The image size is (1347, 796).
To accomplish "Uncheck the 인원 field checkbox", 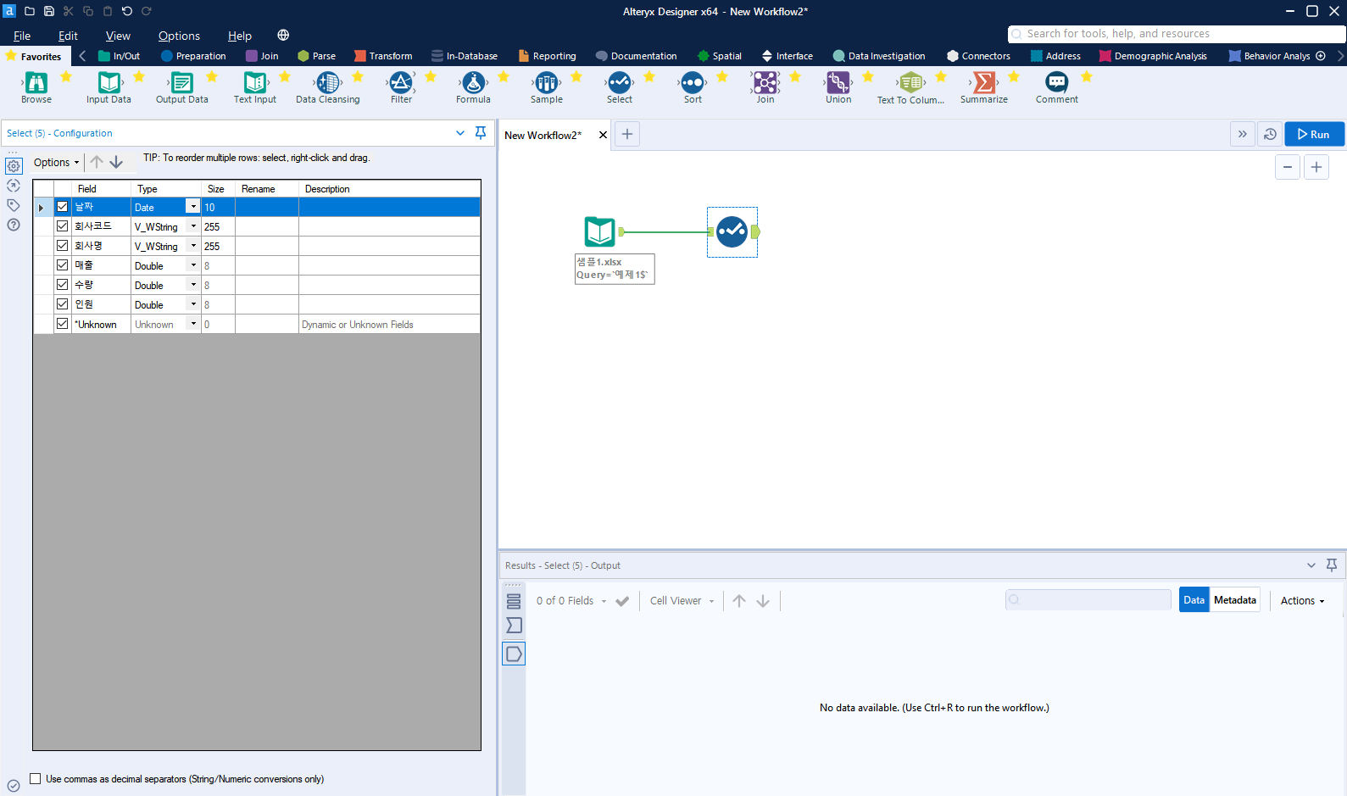I will click(63, 304).
